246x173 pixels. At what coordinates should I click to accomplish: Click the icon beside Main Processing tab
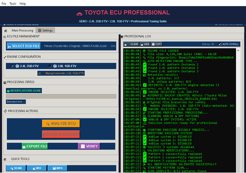pyautogui.click(x=6, y=31)
